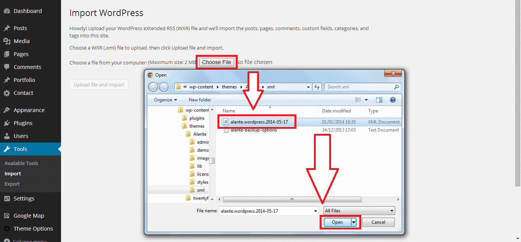Select the wp-content folder in tree

click(x=194, y=110)
